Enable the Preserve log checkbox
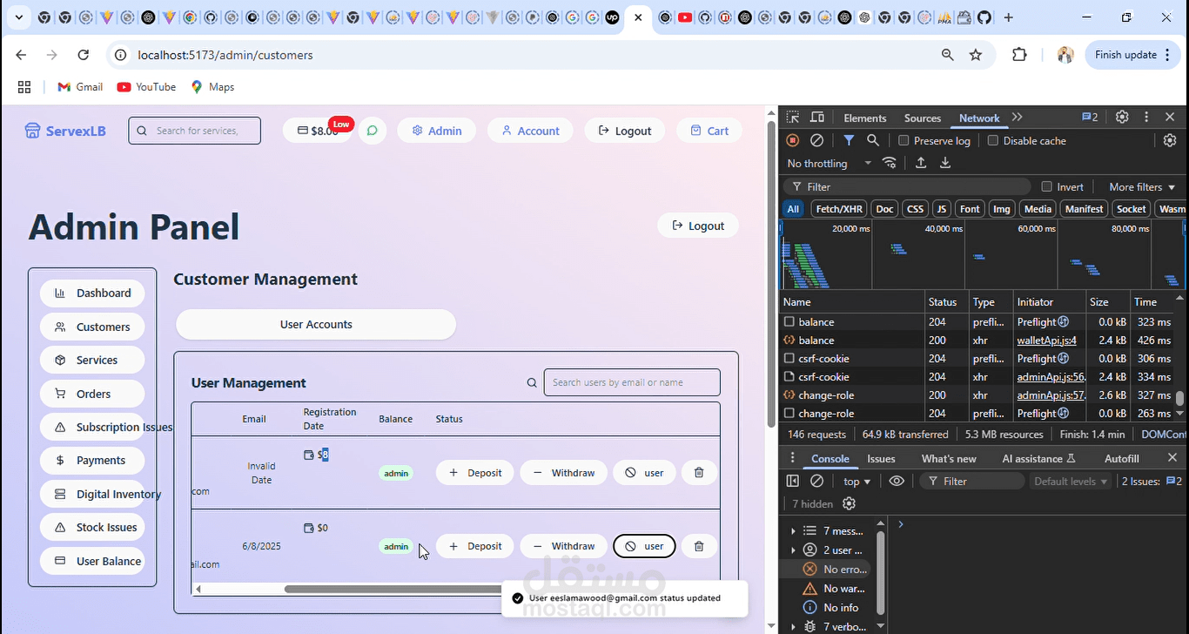The image size is (1189, 634). [904, 140]
